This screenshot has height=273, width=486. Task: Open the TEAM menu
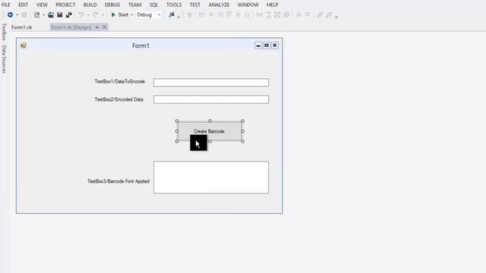click(x=135, y=5)
